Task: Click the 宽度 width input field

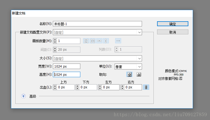Action: click(67, 66)
